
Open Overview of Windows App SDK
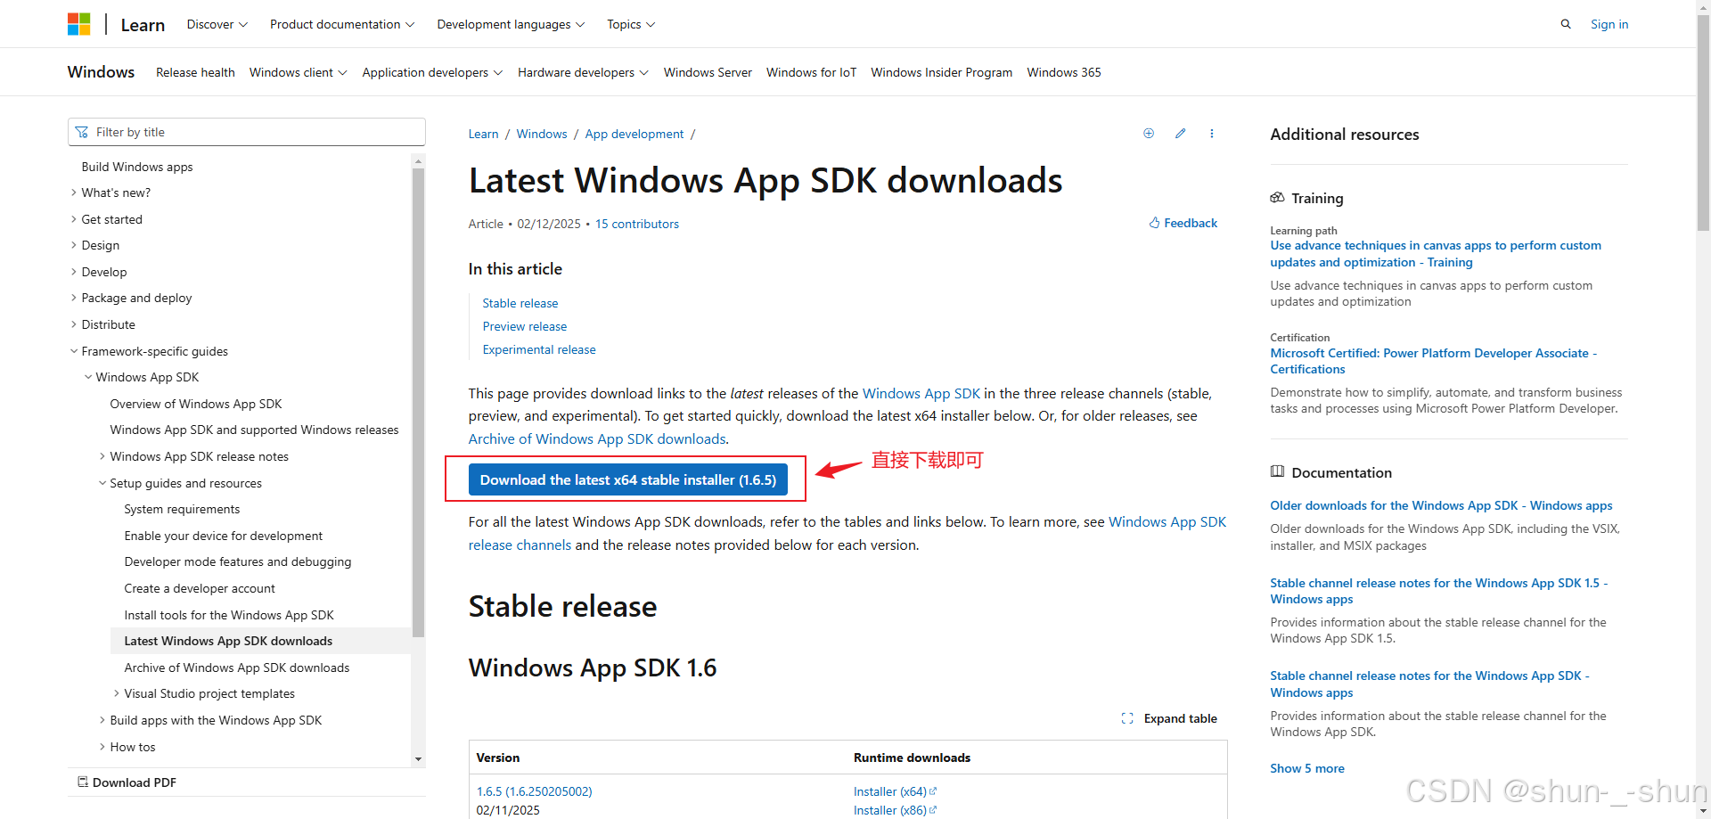tap(196, 404)
